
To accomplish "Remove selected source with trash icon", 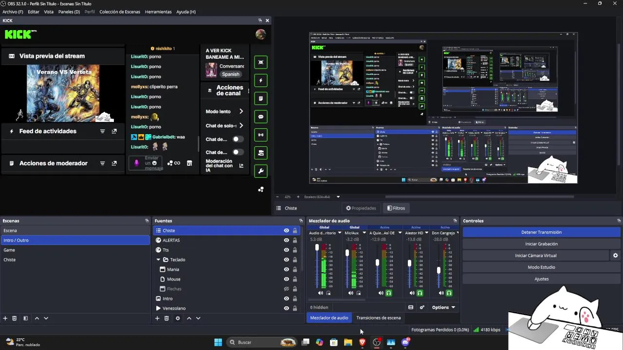I will tap(166, 318).
